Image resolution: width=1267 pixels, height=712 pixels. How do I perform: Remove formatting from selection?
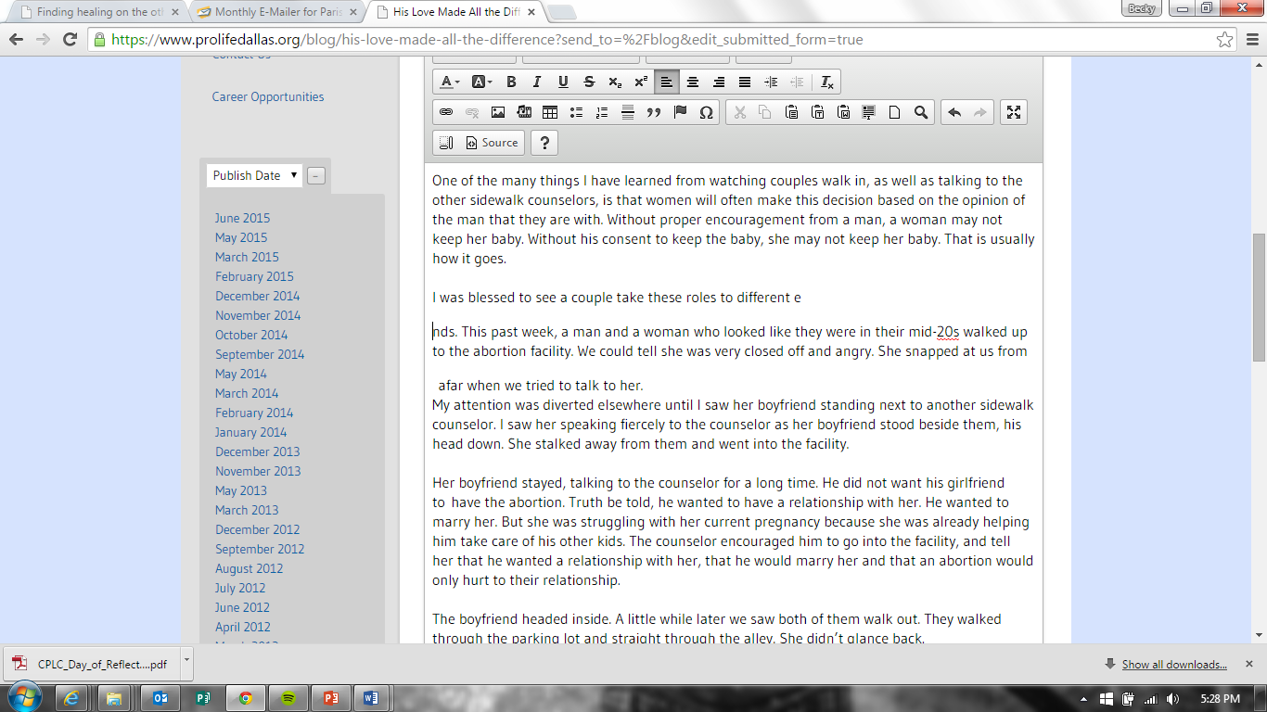coord(828,82)
